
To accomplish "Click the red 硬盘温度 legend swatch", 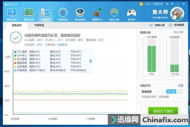I will tap(15, 63).
